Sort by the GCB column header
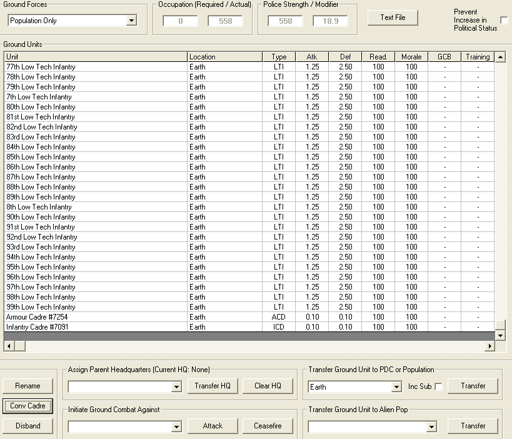The width and height of the screenshot is (512, 439). pos(444,57)
